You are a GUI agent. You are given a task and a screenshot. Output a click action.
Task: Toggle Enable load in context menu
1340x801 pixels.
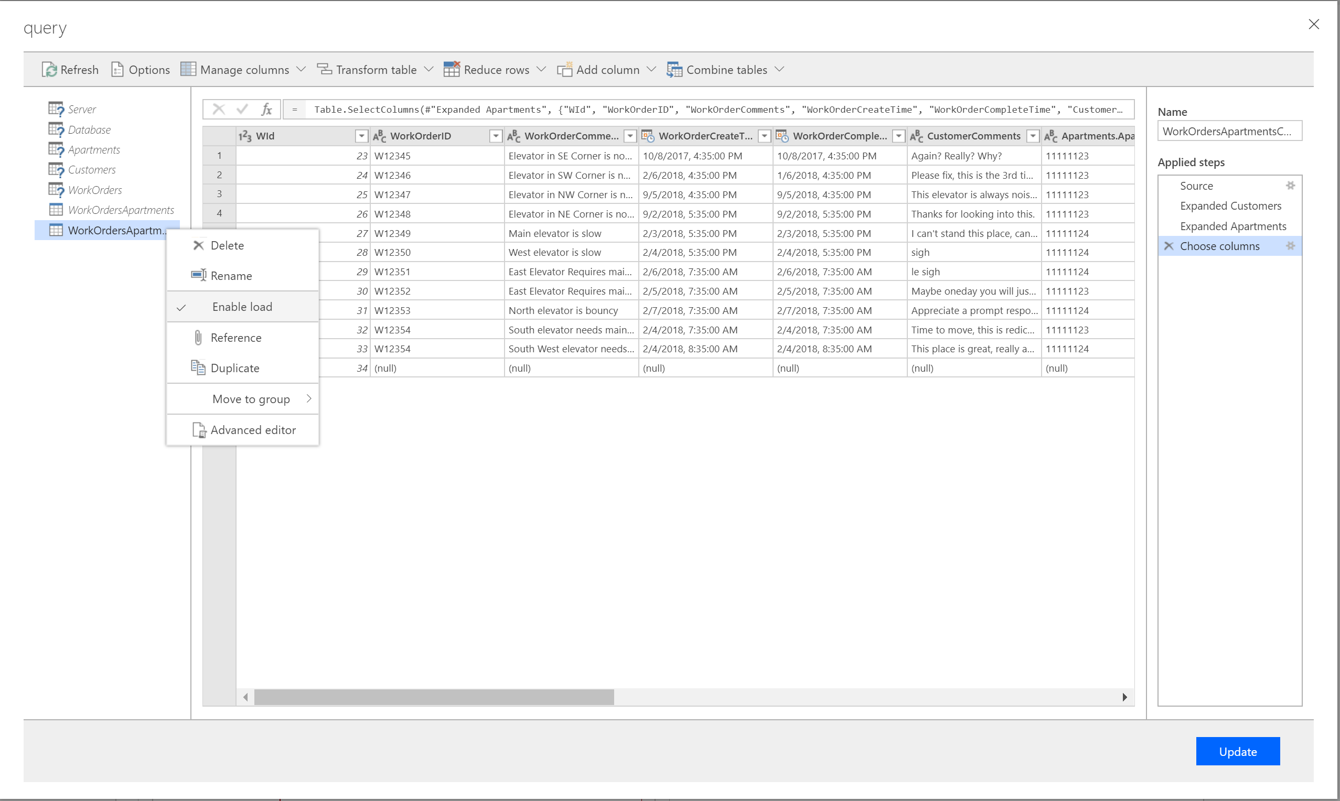pos(242,307)
